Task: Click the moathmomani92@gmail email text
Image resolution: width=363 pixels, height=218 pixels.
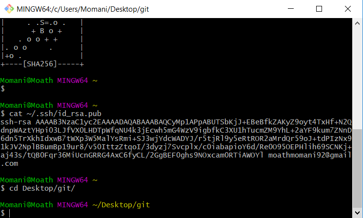Action: coord(309,155)
